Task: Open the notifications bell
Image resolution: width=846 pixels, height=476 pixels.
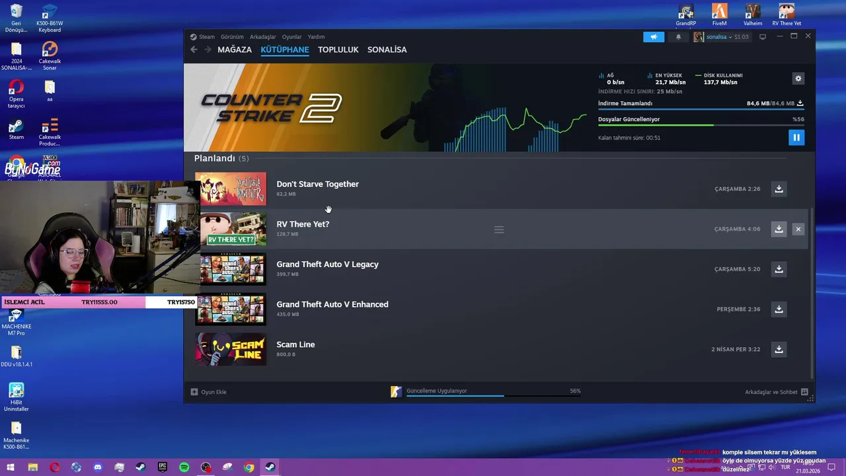Action: click(678, 37)
